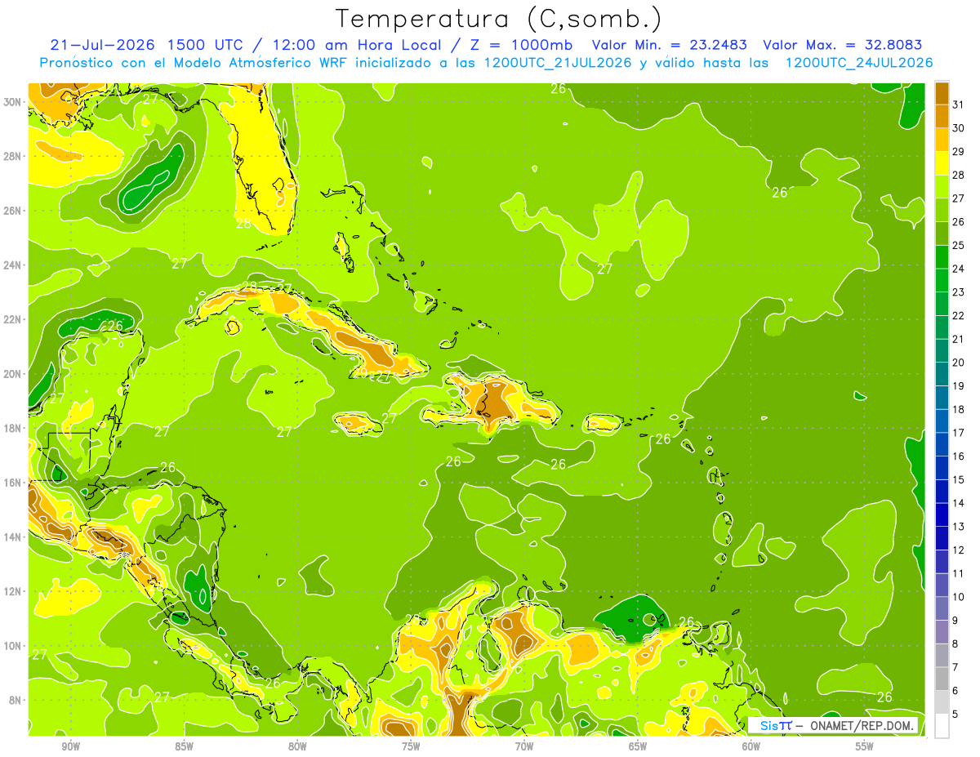Pick the teal swatch between 19 and 20

942,374
